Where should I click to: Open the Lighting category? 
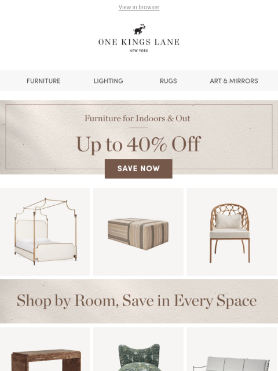(108, 81)
